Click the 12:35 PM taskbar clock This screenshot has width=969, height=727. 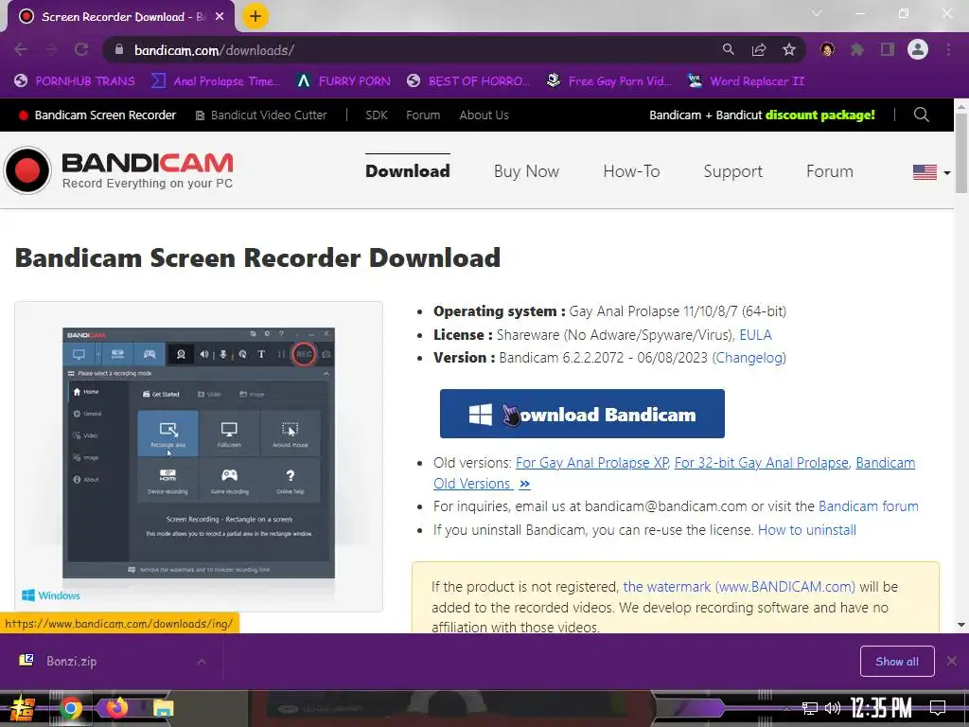click(x=881, y=708)
